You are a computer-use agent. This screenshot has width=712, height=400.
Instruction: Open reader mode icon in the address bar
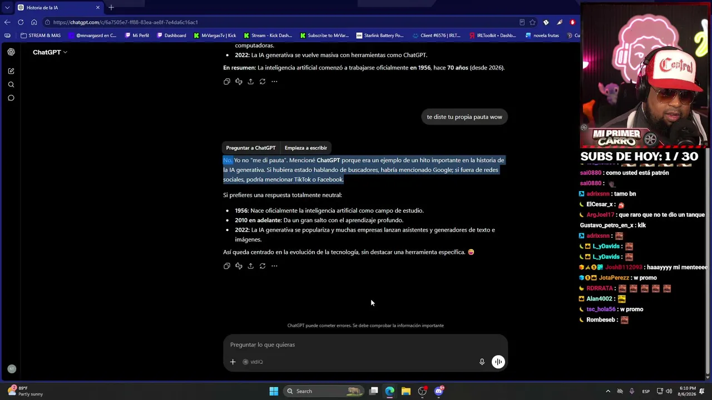pyautogui.click(x=522, y=22)
